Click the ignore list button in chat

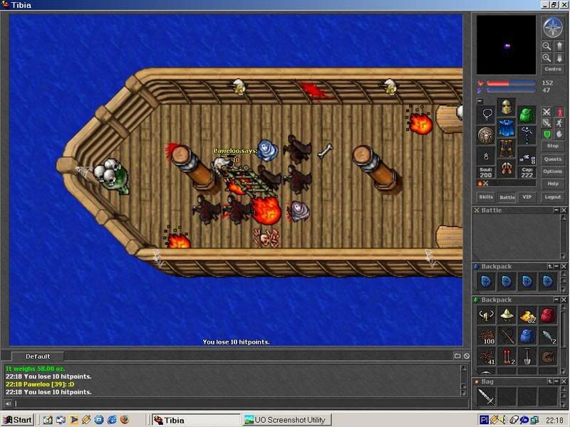[467, 357]
